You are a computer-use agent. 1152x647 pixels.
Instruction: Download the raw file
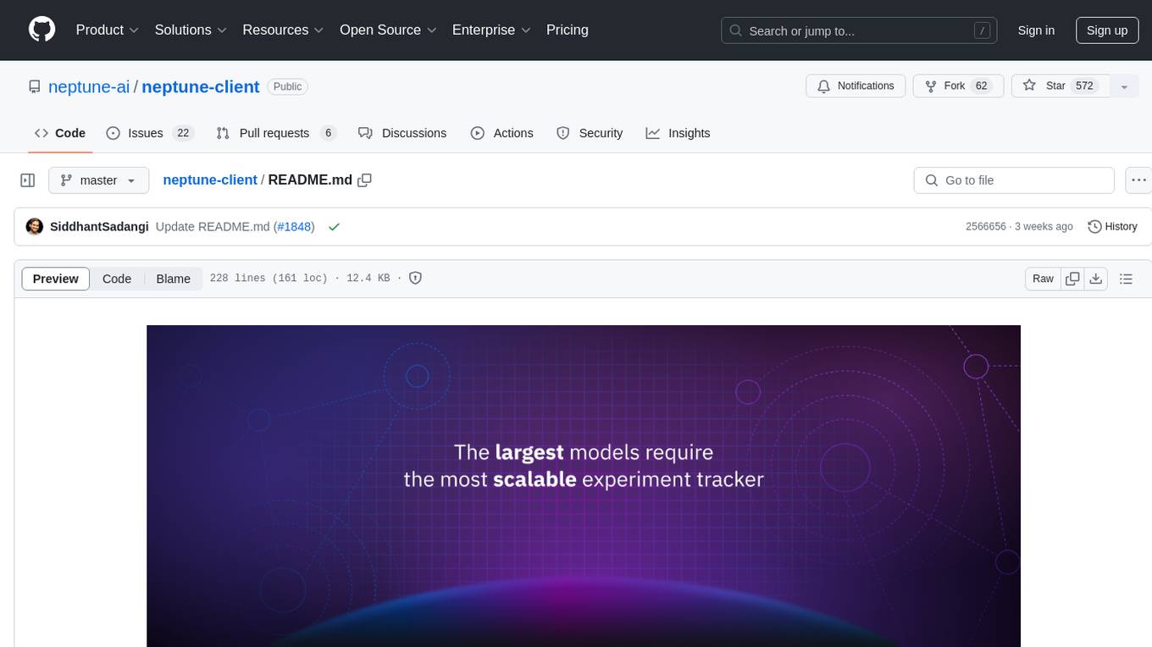click(1096, 279)
